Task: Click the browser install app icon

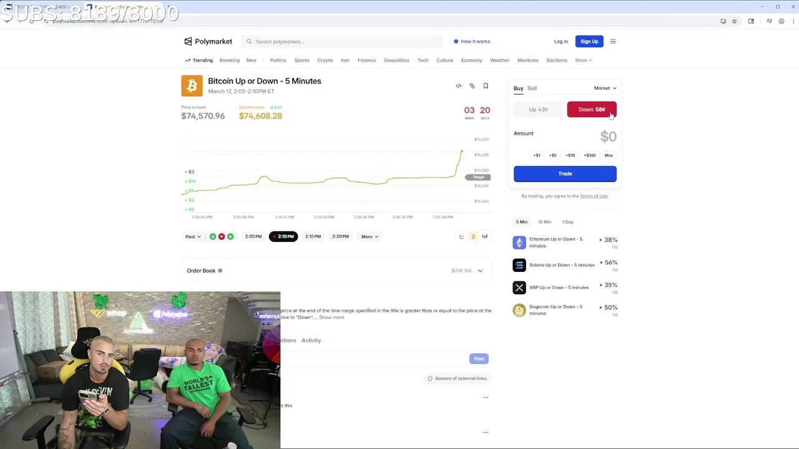Action: [723, 21]
